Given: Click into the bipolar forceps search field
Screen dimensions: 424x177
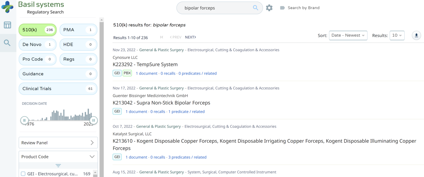Looking at the screenshot, I should point(215,8).
